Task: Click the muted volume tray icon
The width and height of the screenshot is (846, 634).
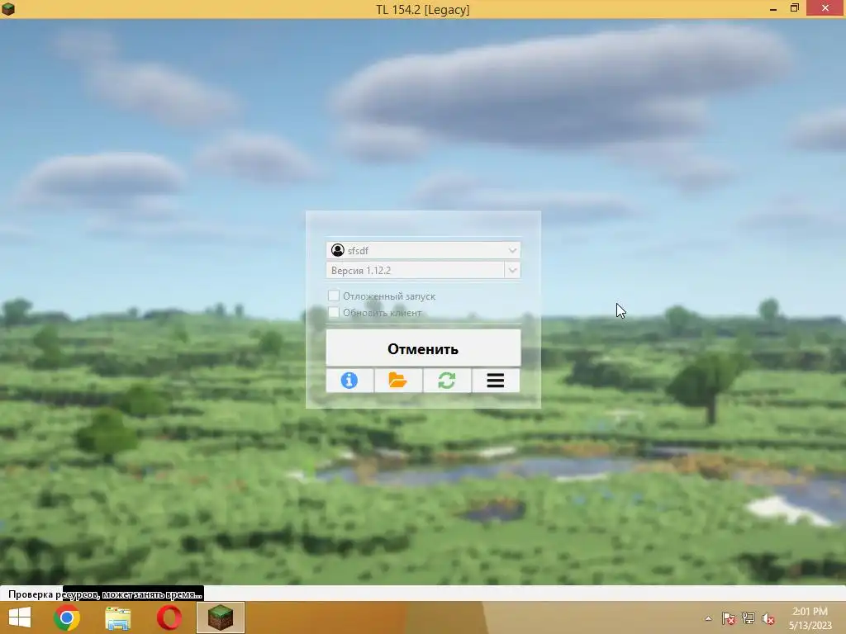Action: (768, 618)
